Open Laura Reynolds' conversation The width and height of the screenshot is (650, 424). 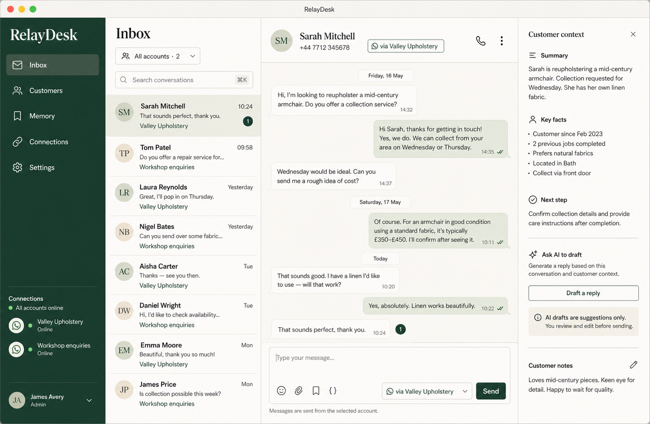tap(183, 196)
